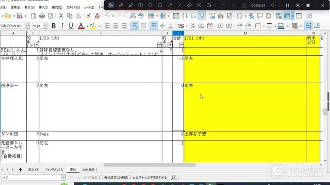Click the Insert comment speech bubble icon
This screenshot has width=330, height=185.
260,16
